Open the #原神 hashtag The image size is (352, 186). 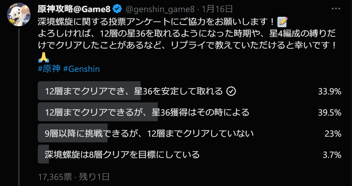49,69
